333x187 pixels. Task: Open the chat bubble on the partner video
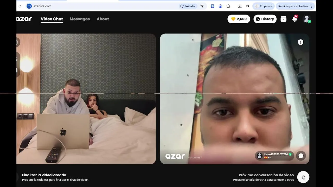[301, 156]
